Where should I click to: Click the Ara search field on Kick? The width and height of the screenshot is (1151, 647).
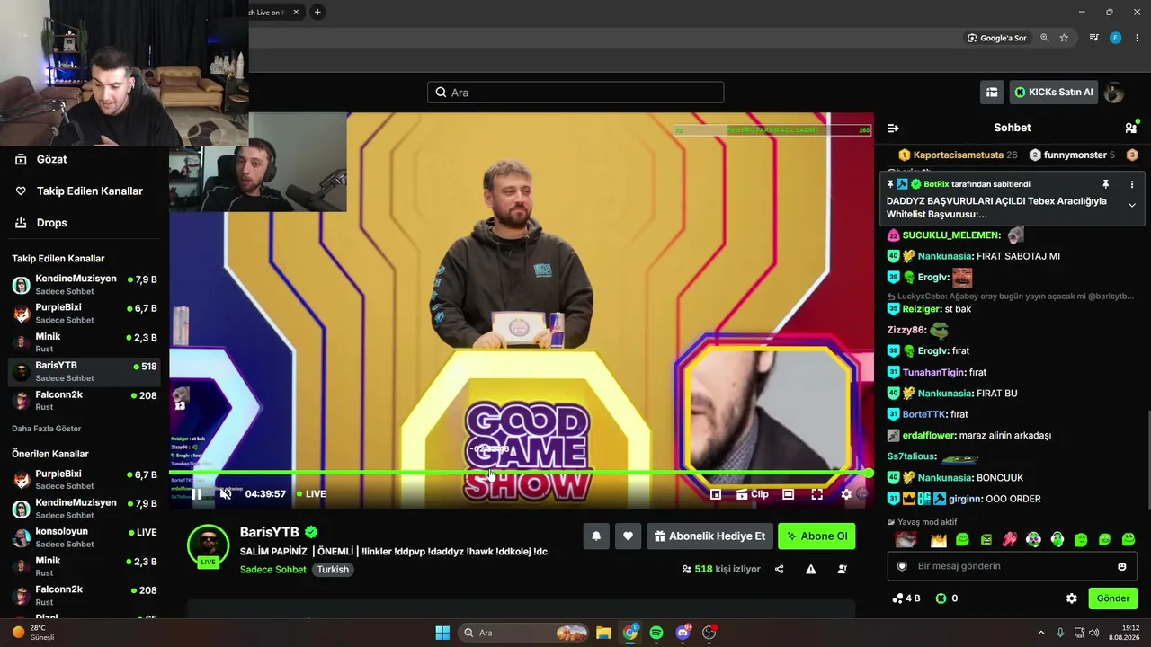(575, 93)
